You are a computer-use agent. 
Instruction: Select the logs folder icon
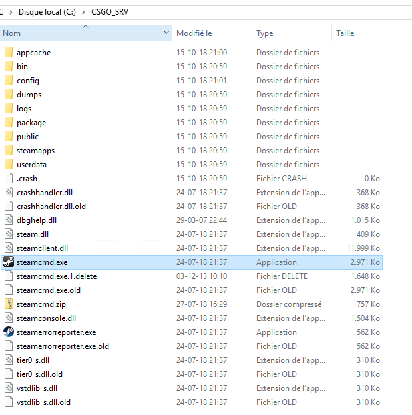pos(9,109)
